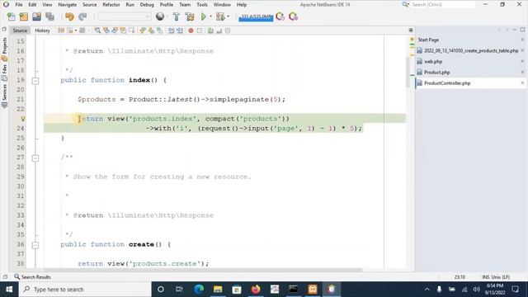528x297 pixels.
Task: Click the New Project toolbar icon
Action: tap(24, 16)
